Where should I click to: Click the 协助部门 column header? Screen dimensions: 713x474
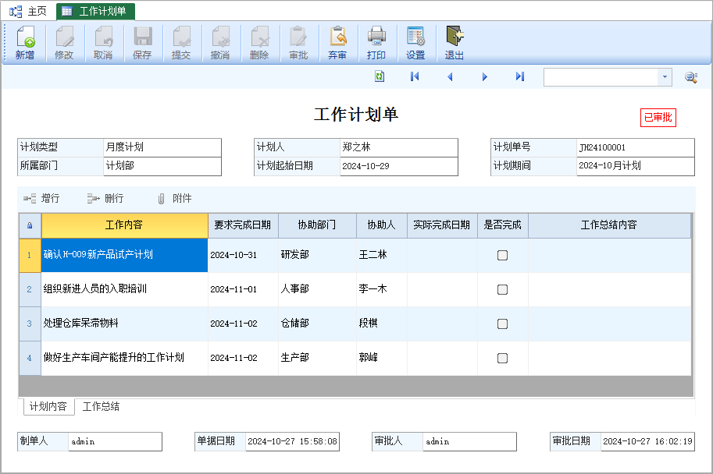point(317,225)
